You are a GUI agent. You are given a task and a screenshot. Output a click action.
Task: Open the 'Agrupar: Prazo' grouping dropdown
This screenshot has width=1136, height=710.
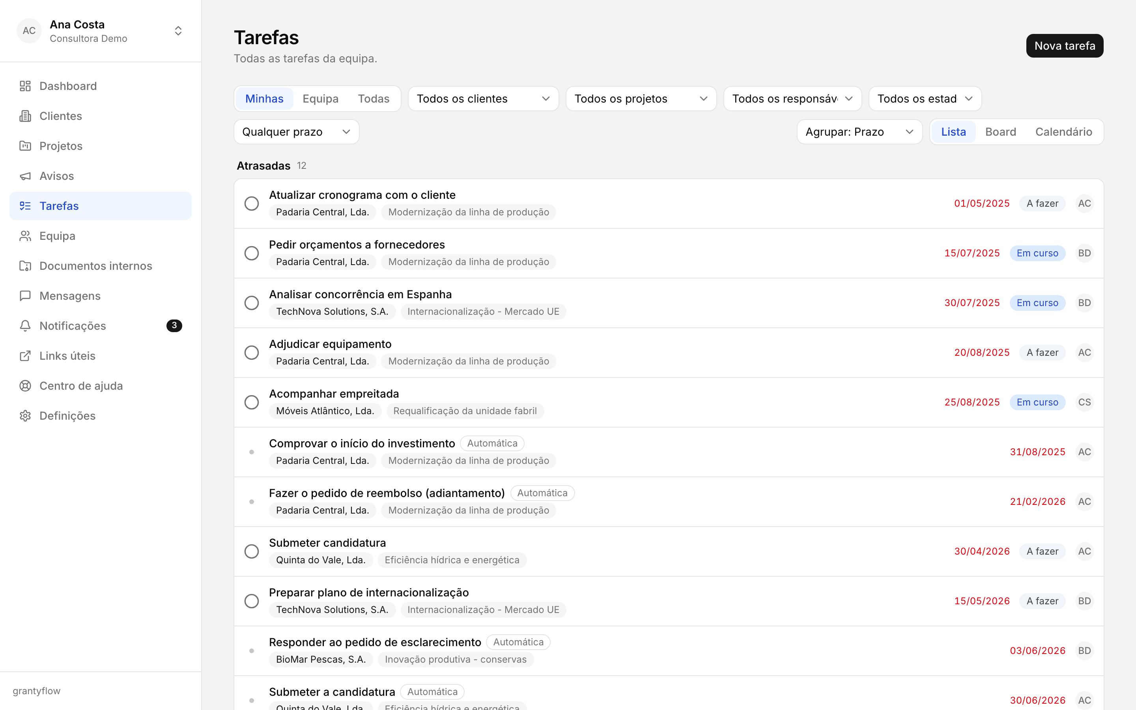(x=859, y=132)
